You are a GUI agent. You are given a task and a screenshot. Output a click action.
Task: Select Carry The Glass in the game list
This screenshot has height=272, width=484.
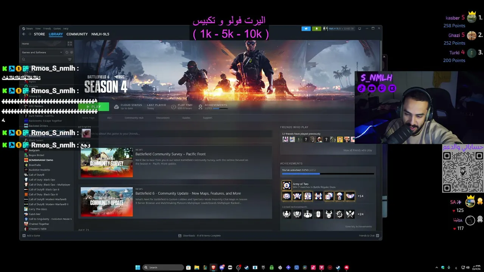(x=38, y=209)
